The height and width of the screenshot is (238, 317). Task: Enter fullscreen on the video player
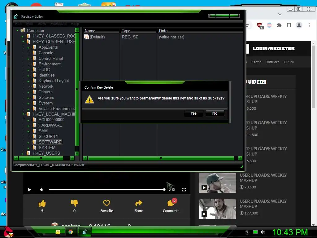pos(184,190)
